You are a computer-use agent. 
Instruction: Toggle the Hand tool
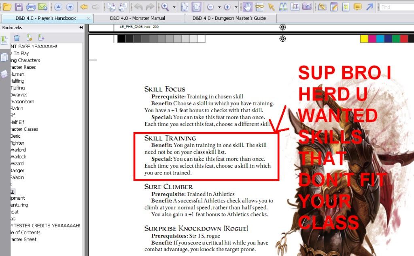[247, 7]
